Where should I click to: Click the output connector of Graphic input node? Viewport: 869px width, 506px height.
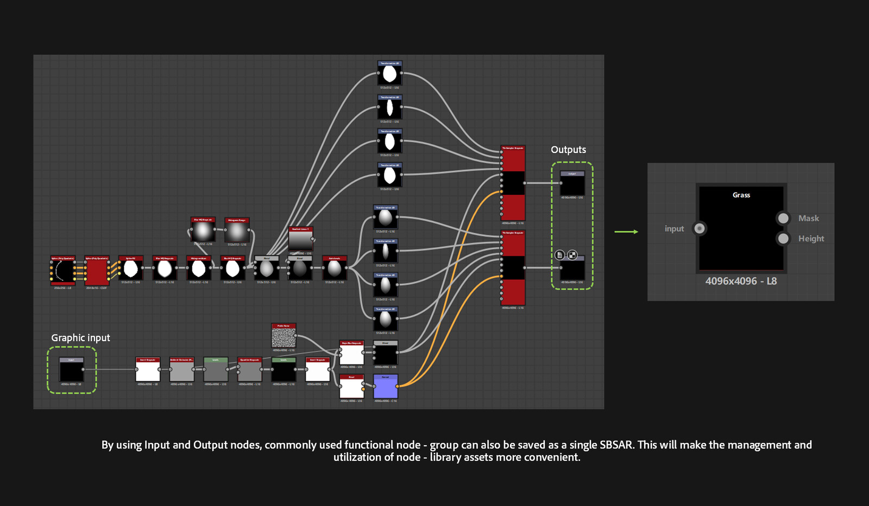pyautogui.click(x=83, y=369)
